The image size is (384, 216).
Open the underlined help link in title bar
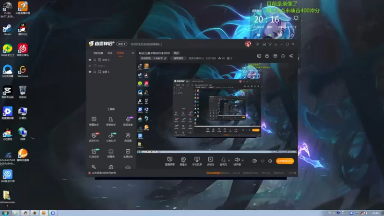[146, 44]
